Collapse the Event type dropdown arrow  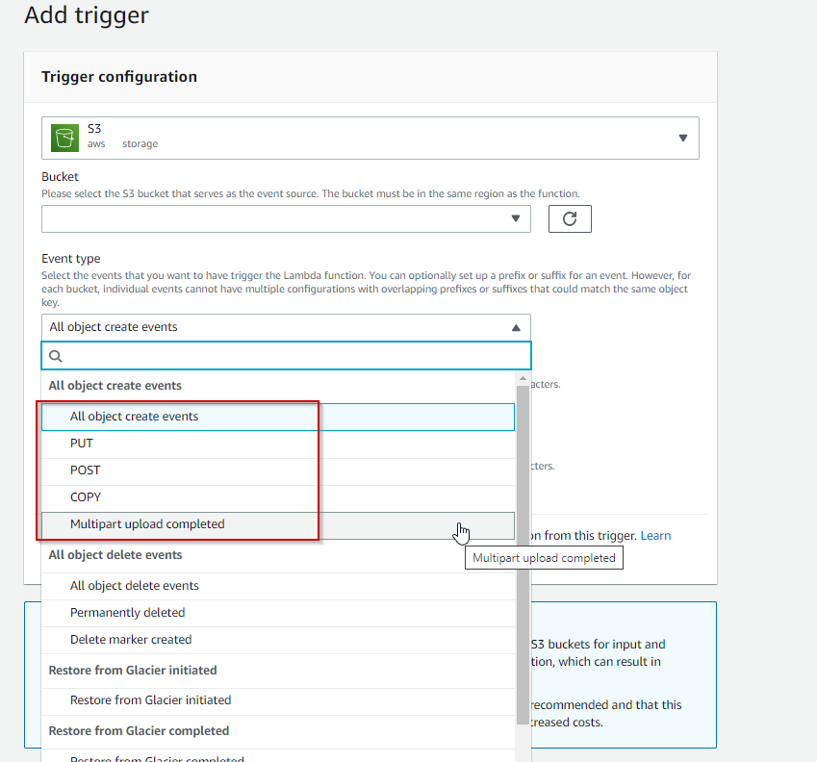(516, 328)
